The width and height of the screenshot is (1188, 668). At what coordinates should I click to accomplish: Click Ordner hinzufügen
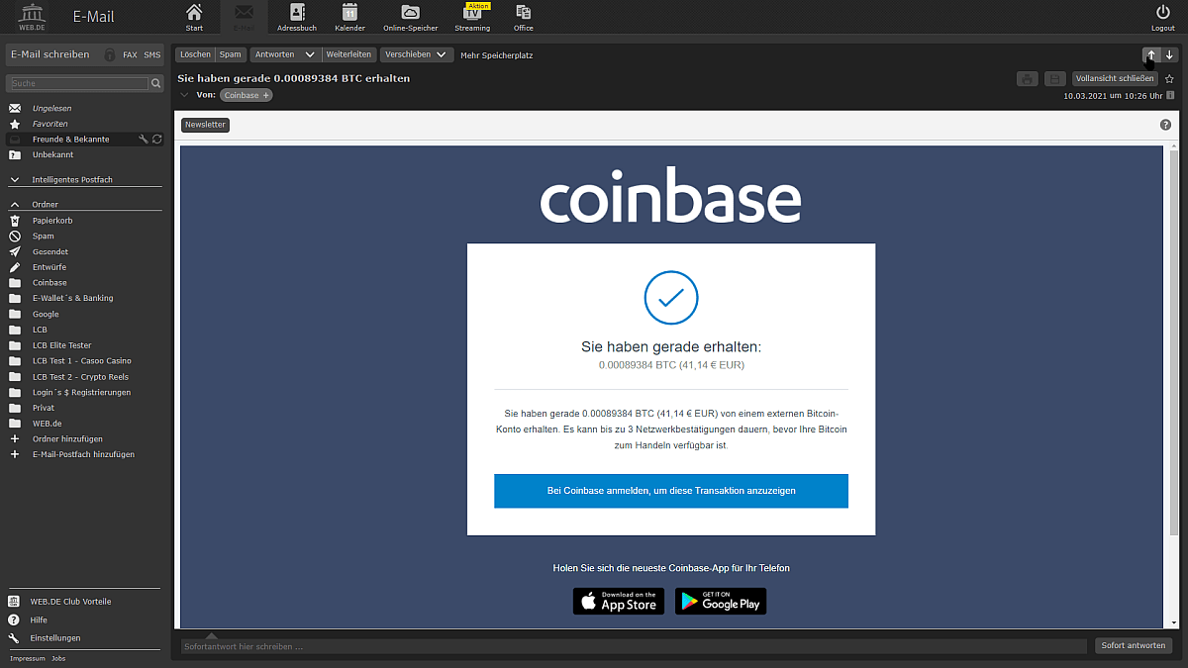pyautogui.click(x=67, y=438)
